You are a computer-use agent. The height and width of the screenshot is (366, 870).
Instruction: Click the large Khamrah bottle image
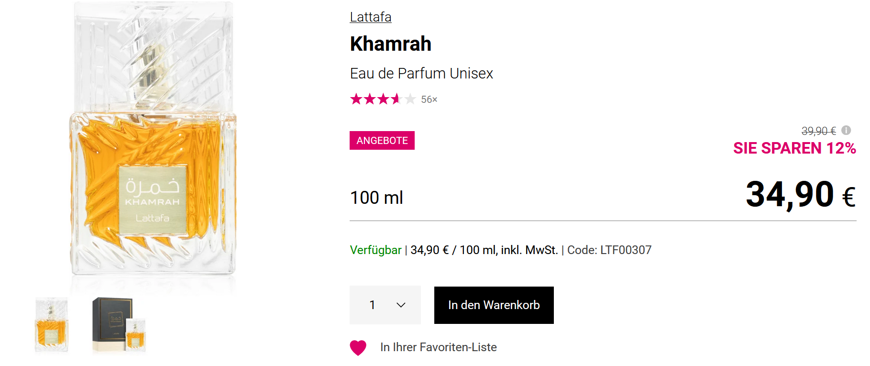(x=153, y=144)
